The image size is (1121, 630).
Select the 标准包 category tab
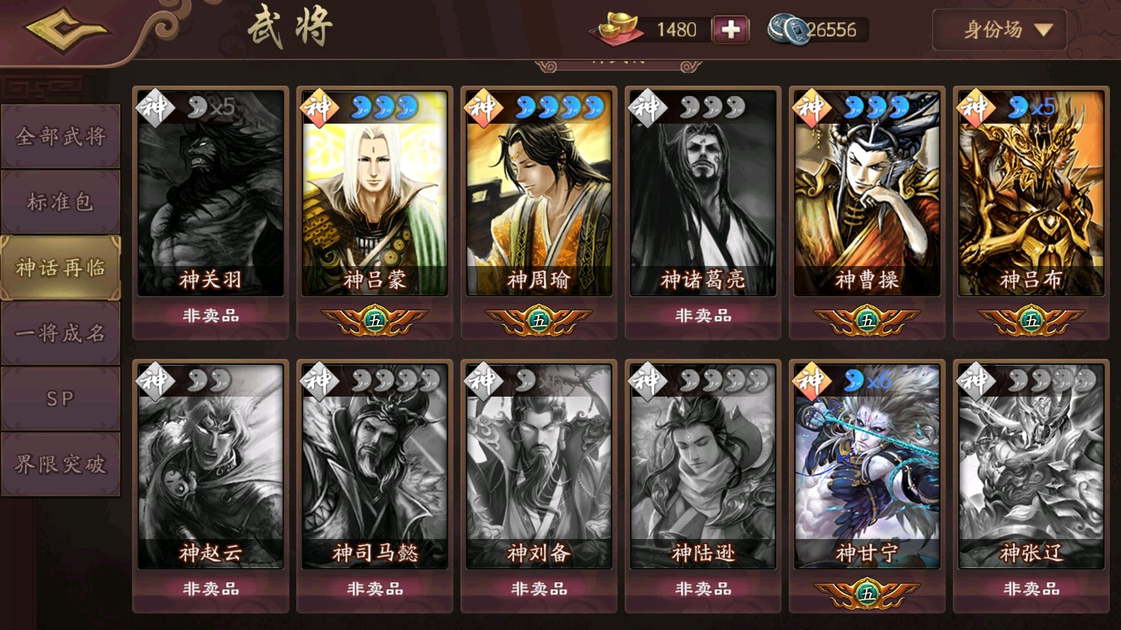(x=61, y=202)
